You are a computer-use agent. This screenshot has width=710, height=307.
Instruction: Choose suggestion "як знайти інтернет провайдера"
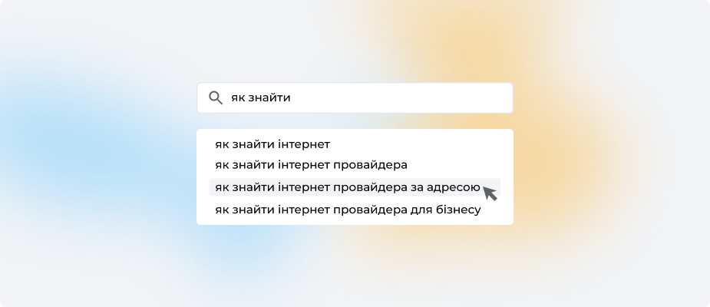311,164
